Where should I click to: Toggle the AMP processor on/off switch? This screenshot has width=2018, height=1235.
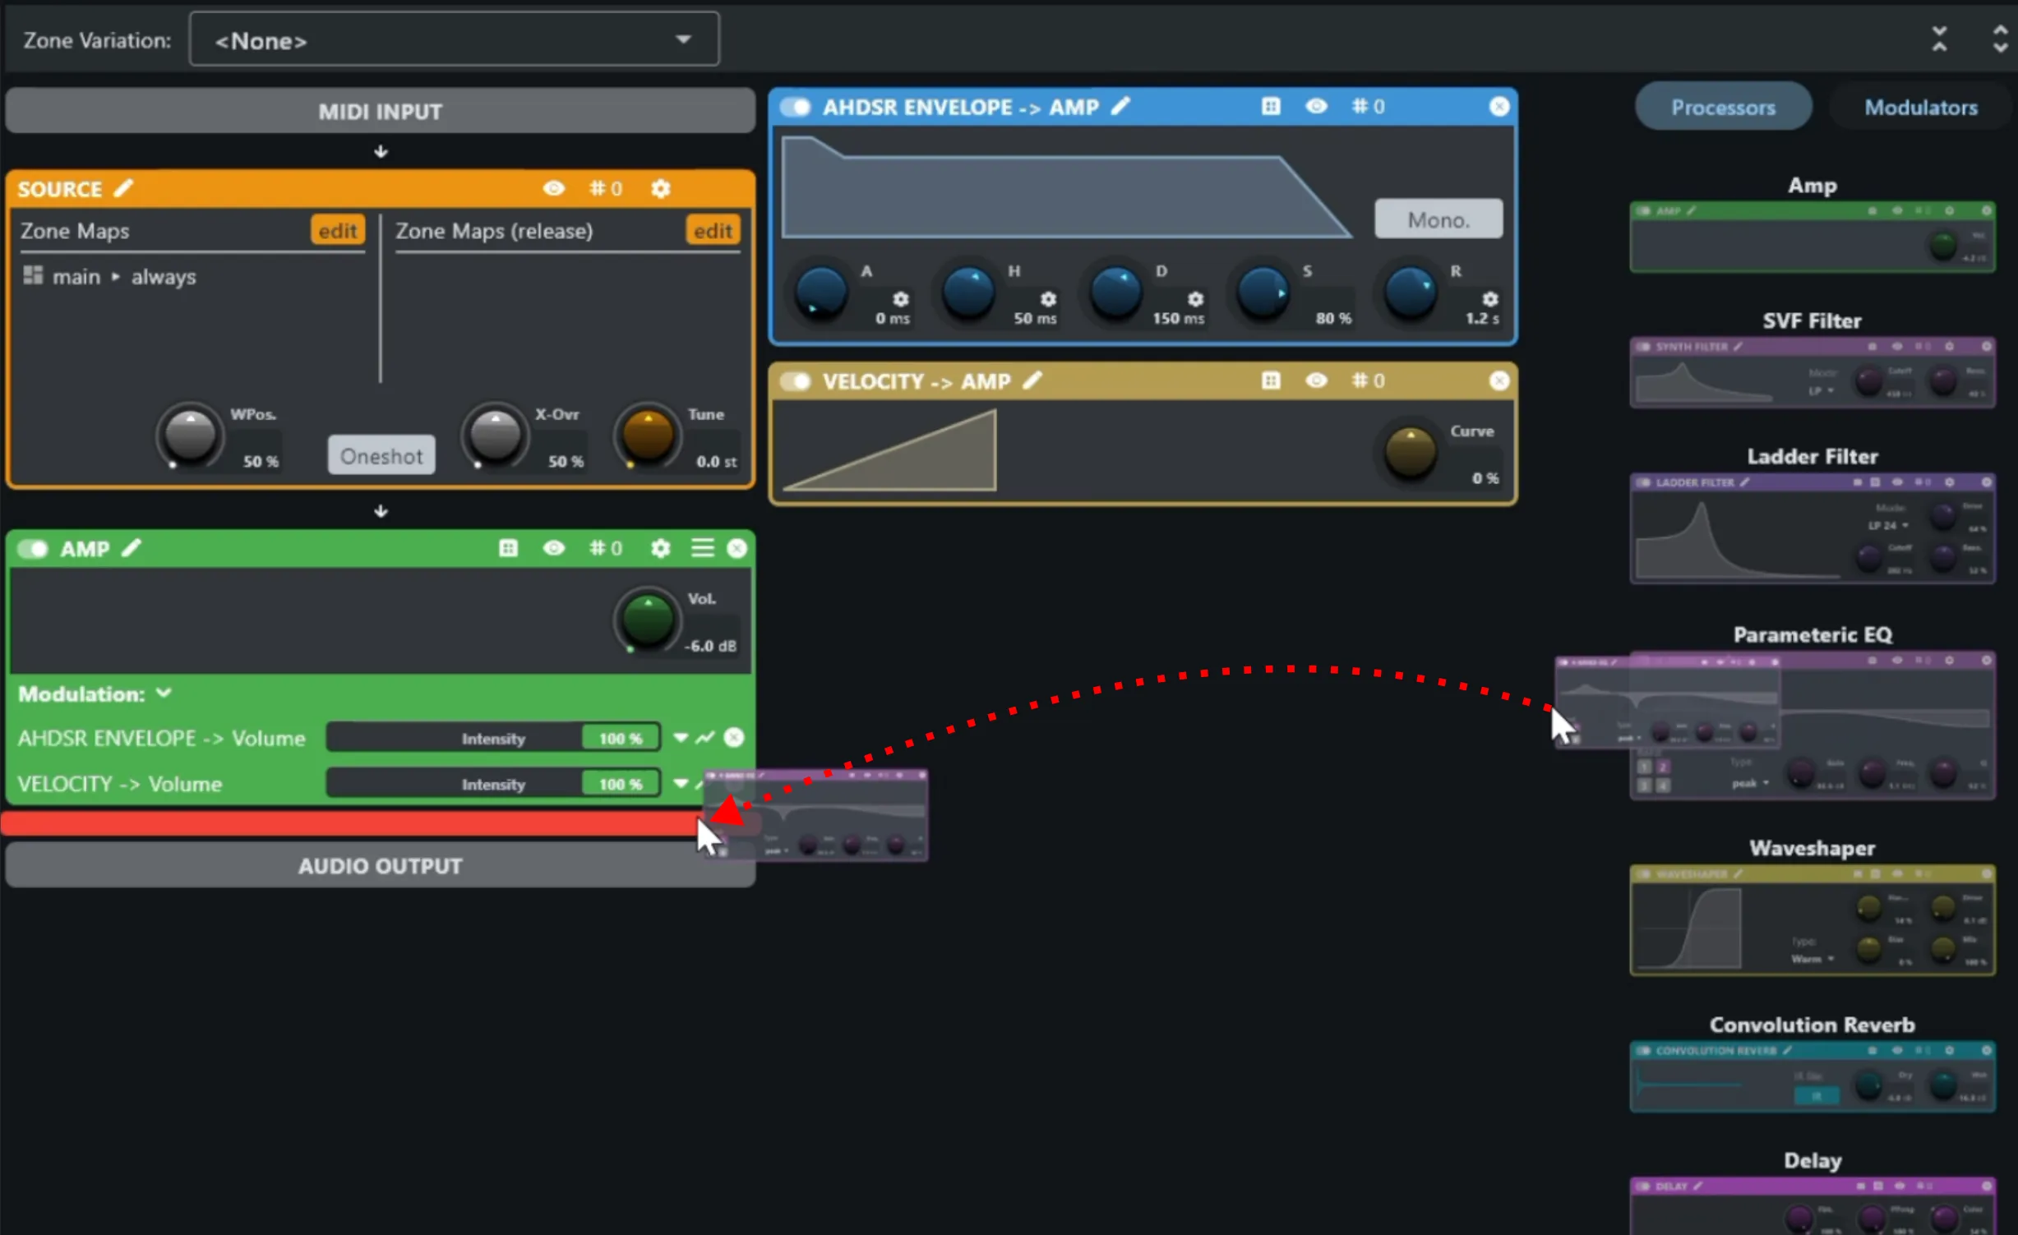33,548
